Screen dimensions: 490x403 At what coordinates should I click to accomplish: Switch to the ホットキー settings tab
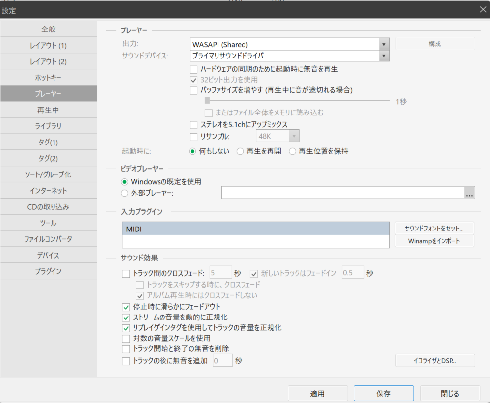pyautogui.click(x=49, y=78)
